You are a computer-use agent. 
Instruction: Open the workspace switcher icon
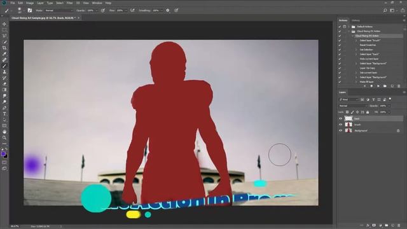393,10
